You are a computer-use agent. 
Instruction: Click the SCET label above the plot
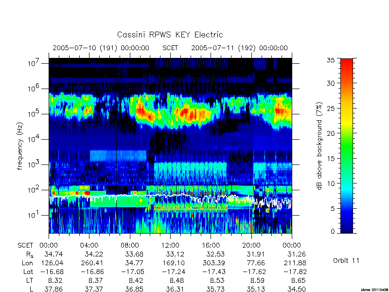[x=170, y=48]
